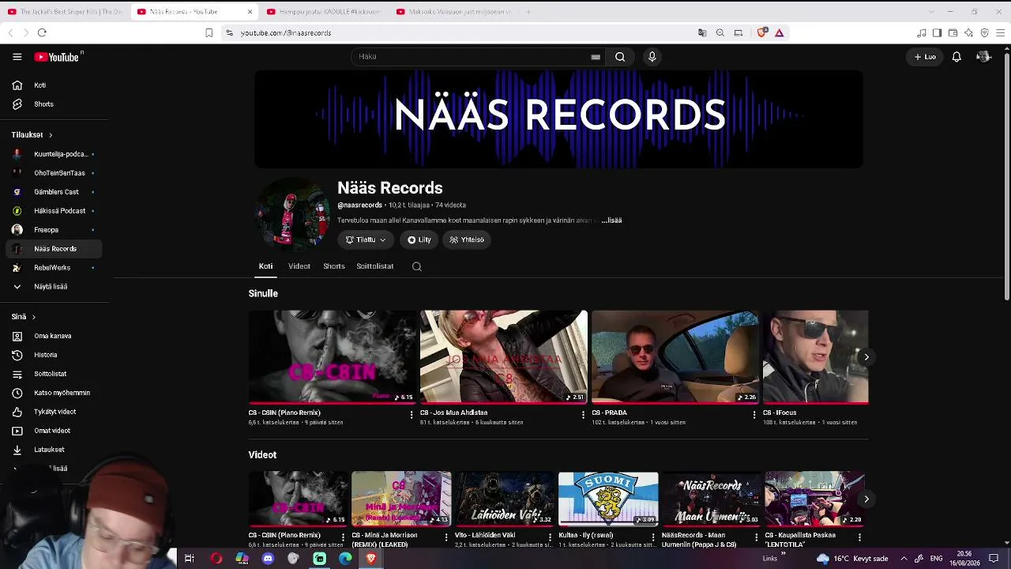This screenshot has width=1011, height=569.
Task: Focus the YouTube Haku search field
Action: pos(474,57)
